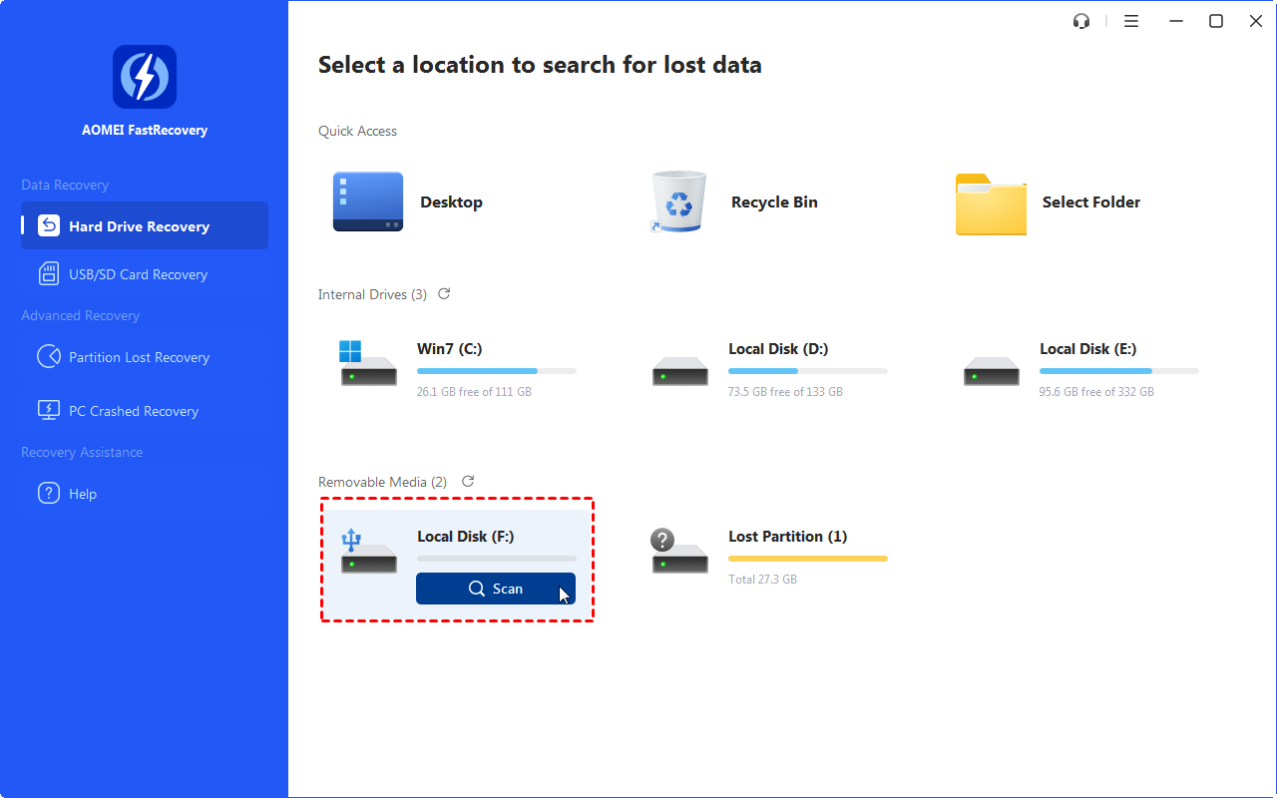The image size is (1277, 798).
Task: Maximize the AOMEI FastRecovery window
Action: 1216,21
